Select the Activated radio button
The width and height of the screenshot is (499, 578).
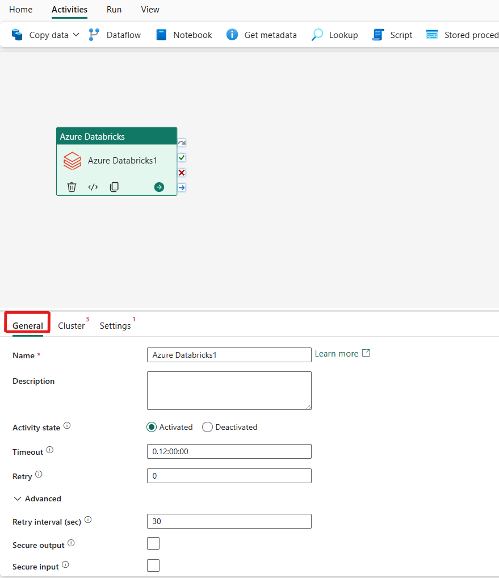coord(150,426)
